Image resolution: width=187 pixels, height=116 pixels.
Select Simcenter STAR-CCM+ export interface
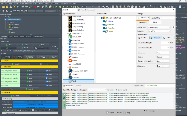click(80, 71)
